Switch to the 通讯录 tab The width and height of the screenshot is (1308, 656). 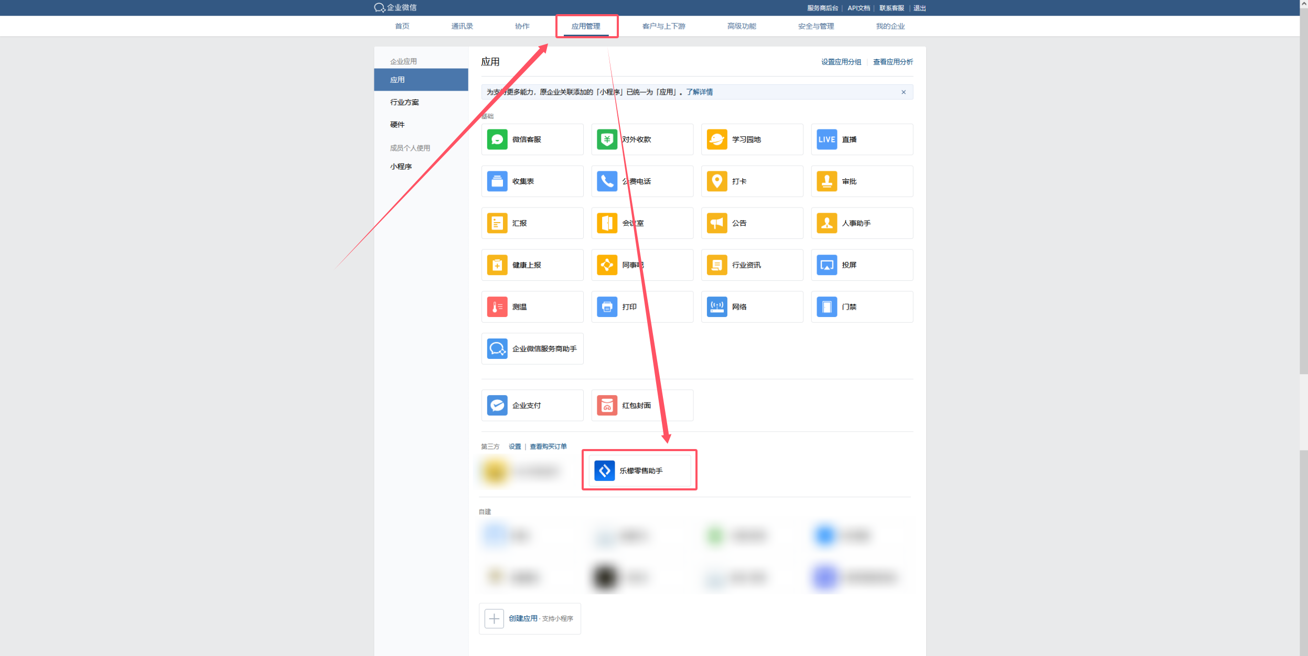point(462,26)
